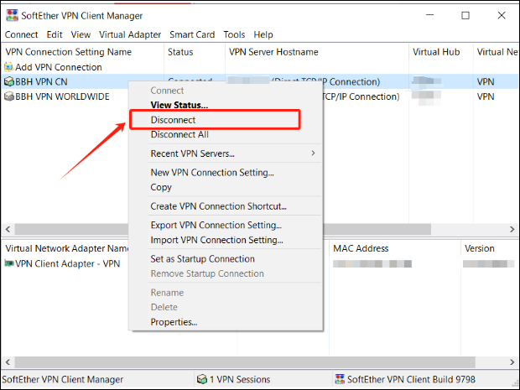520x390 pixels.
Task: Select Create VPN Connection Shortcut
Action: (x=219, y=206)
